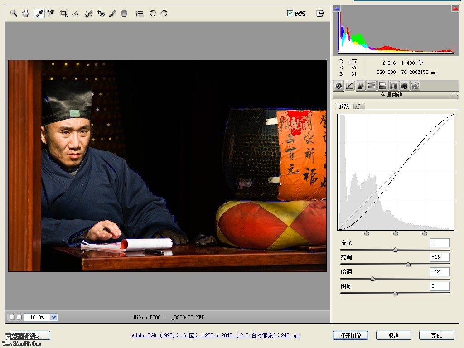Screen dimensions: 464x348
Task: Open Adobe RGB workflow options link
Action: [216, 335]
